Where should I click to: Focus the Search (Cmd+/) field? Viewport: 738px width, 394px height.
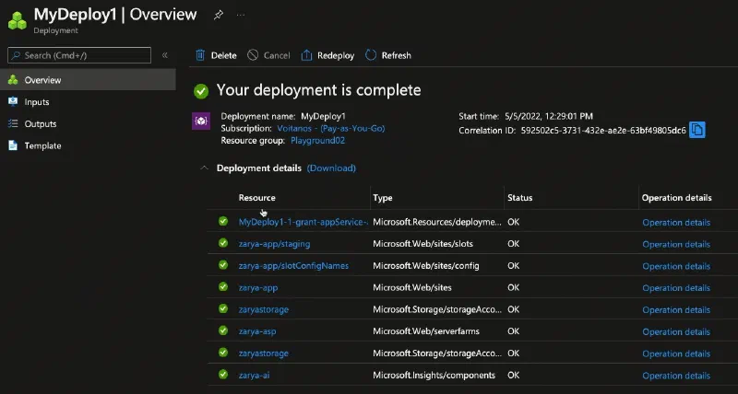[x=79, y=55]
